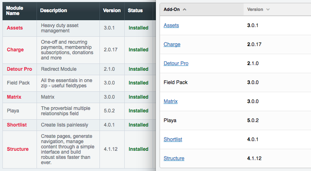This screenshot has height=171, width=311.
Task: Click the red Shortlist module name
Action: pos(17,125)
